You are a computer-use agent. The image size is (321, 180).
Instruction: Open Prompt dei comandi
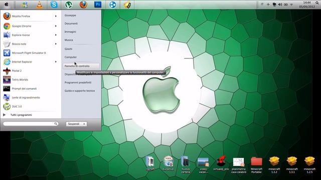24,88
